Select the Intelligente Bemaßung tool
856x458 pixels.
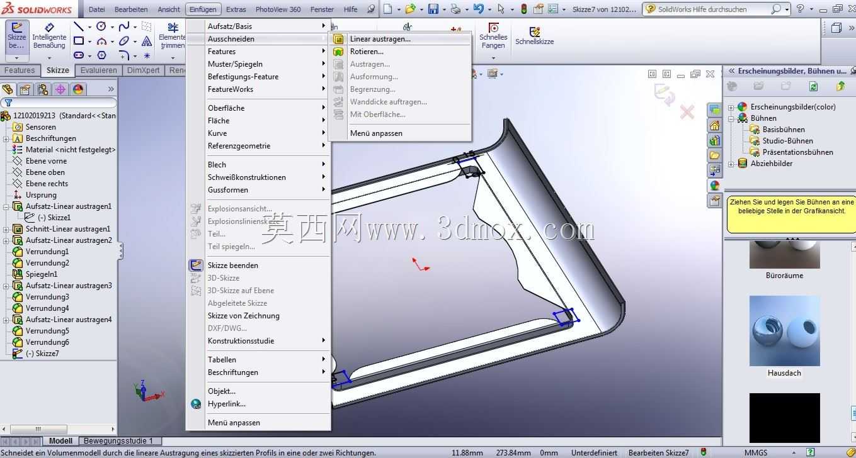[49, 36]
